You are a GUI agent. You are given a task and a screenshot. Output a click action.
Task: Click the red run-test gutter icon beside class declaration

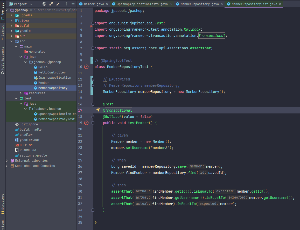[86, 67]
